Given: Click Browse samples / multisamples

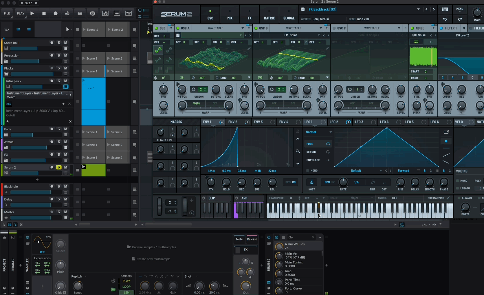Looking at the screenshot, I should point(151,247).
